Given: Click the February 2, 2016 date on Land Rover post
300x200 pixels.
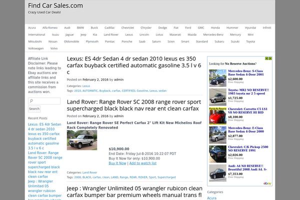Looking at the screenshot, I should coord(95,116).
